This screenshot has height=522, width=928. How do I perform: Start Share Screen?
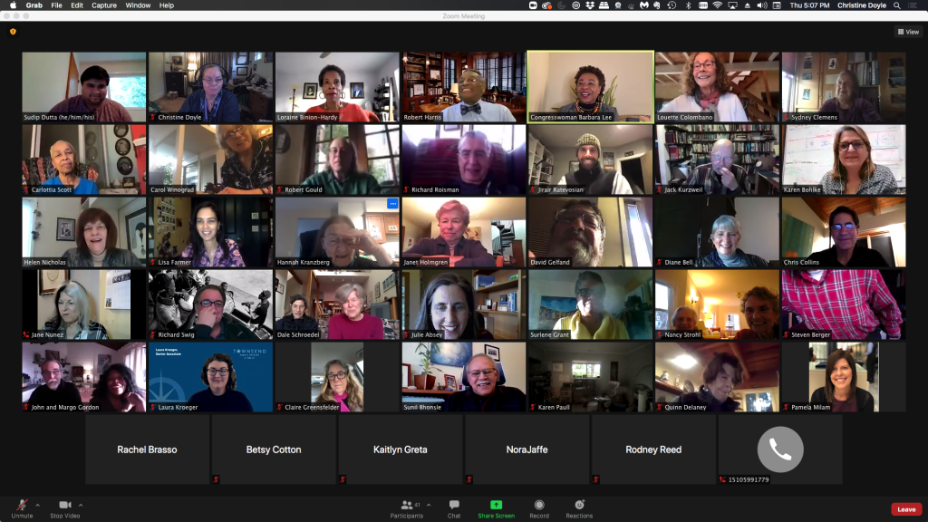496,507
